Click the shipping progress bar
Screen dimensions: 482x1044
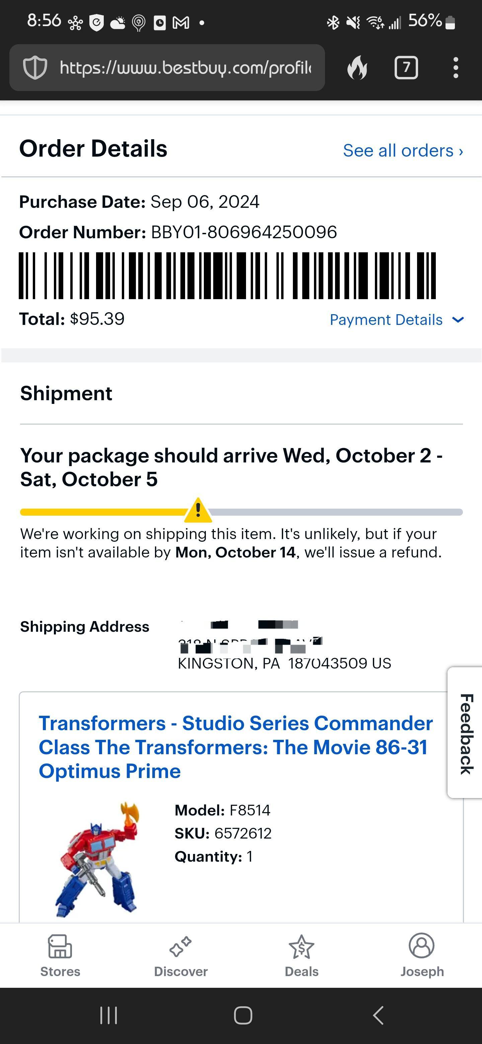pyautogui.click(x=101, y=512)
